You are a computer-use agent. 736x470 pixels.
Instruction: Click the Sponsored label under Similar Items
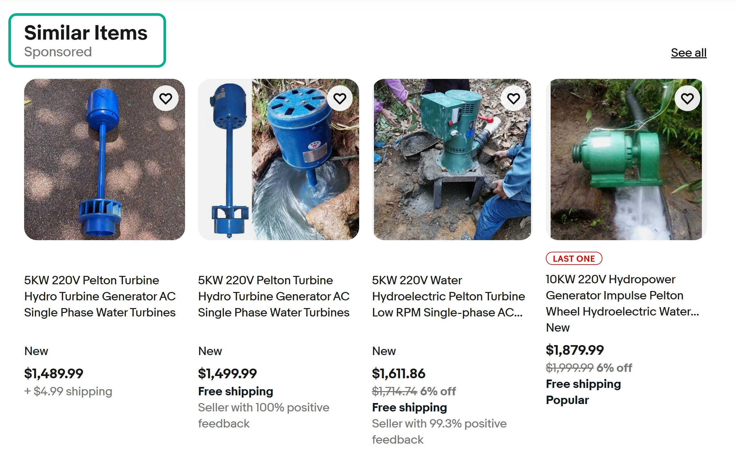click(x=59, y=52)
